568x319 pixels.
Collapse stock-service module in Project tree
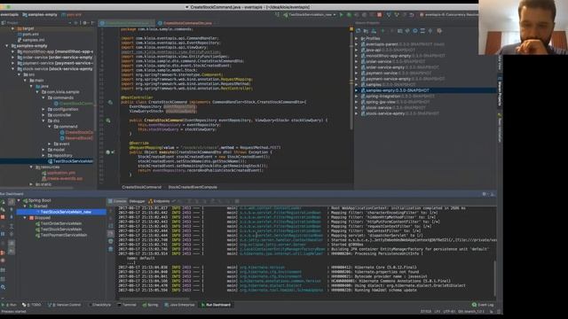click(13, 69)
